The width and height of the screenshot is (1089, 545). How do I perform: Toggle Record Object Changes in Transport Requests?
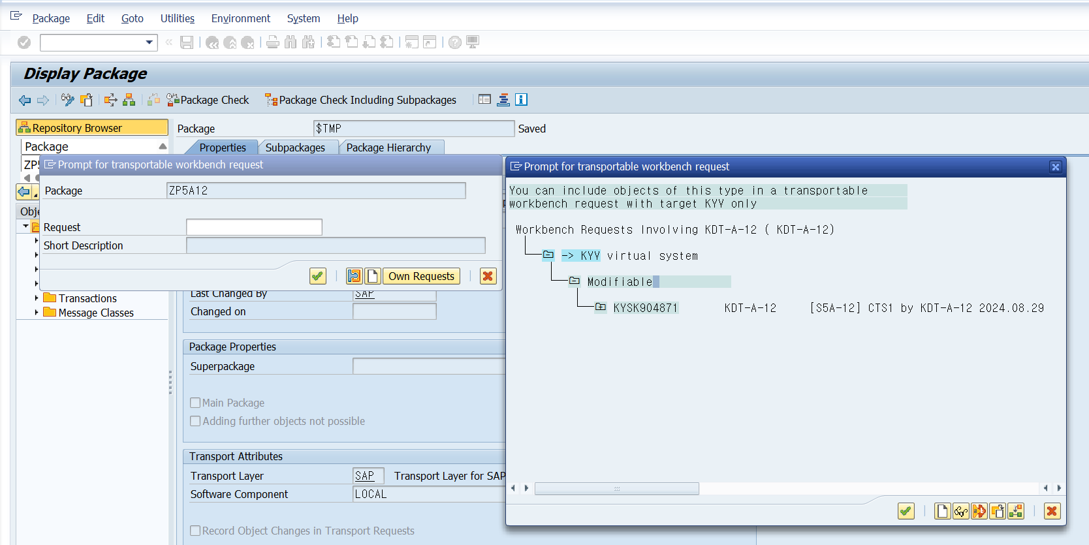(x=195, y=531)
